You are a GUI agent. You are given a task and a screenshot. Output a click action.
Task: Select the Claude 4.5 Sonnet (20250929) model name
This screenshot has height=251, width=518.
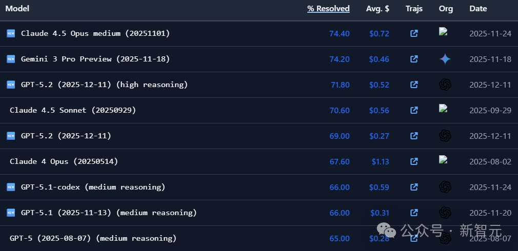(73, 110)
